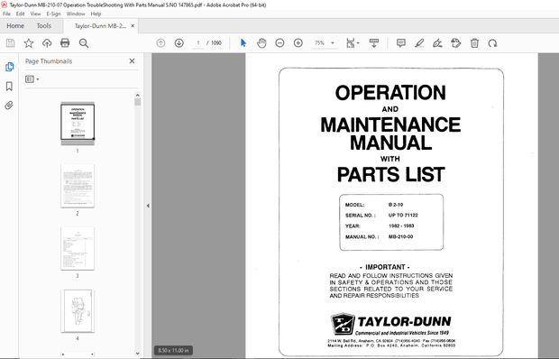Choose the Selection arrow tool
This screenshot has width=559, height=359.
tap(243, 43)
